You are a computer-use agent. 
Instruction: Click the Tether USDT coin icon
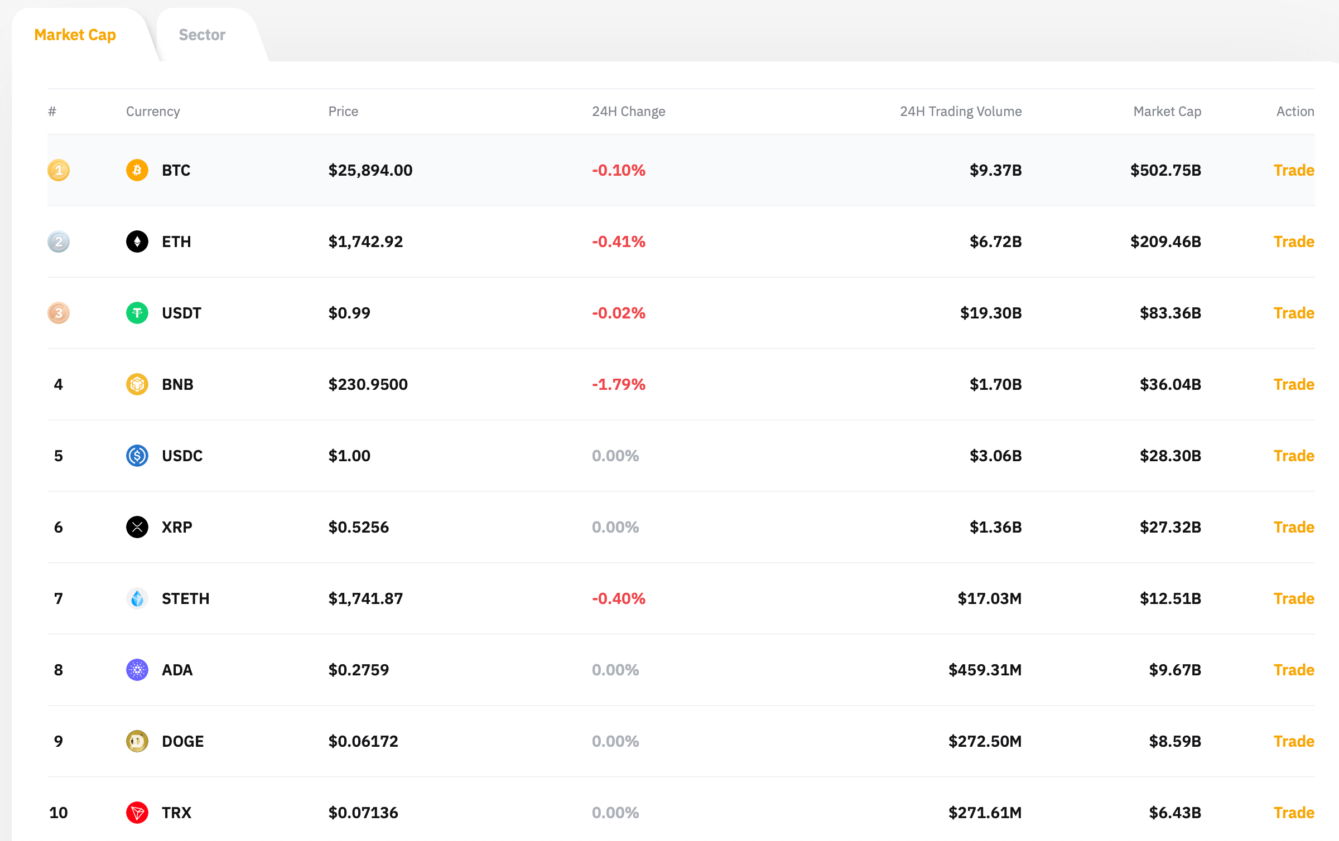coord(137,313)
